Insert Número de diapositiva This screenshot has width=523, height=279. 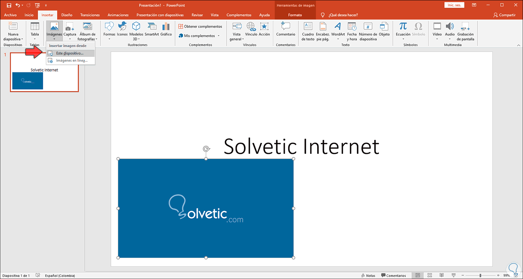click(x=368, y=31)
